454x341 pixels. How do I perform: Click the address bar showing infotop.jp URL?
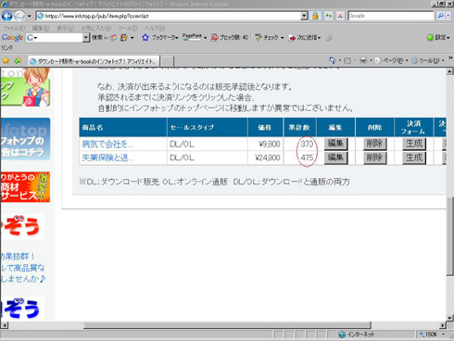coord(169,16)
